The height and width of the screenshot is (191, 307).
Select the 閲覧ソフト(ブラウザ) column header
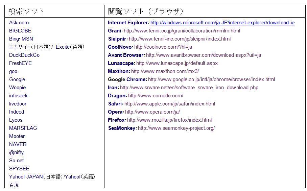click(146, 11)
